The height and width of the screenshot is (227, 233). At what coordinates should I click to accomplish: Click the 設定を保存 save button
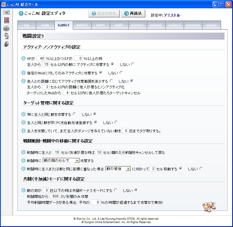pyautogui.click(x=104, y=14)
